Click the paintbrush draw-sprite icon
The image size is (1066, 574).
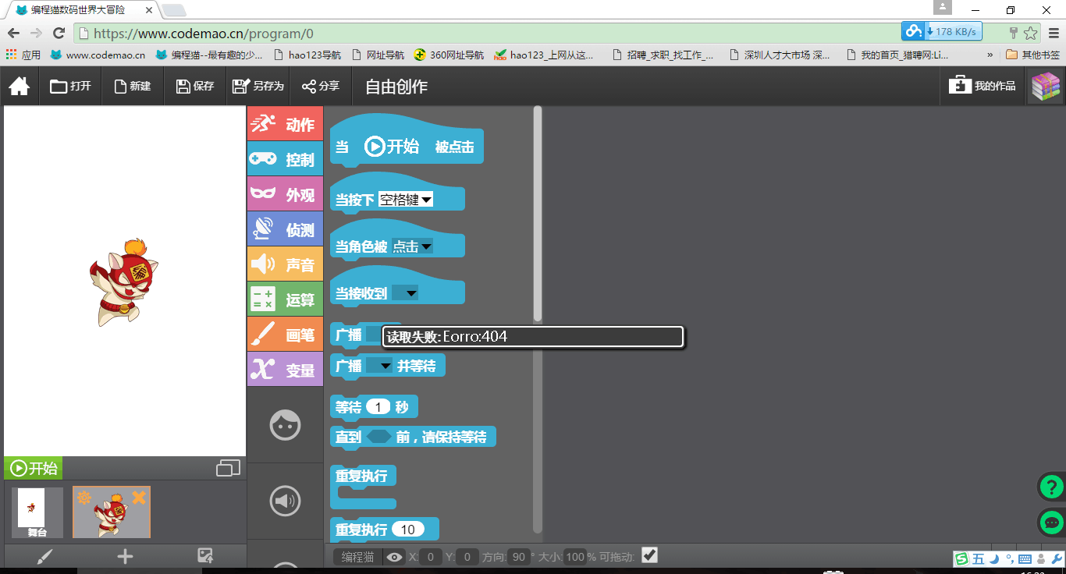(44, 556)
